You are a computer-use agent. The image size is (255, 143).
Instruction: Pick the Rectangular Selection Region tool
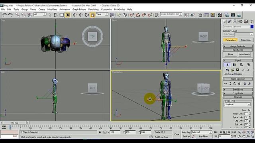(62, 15)
